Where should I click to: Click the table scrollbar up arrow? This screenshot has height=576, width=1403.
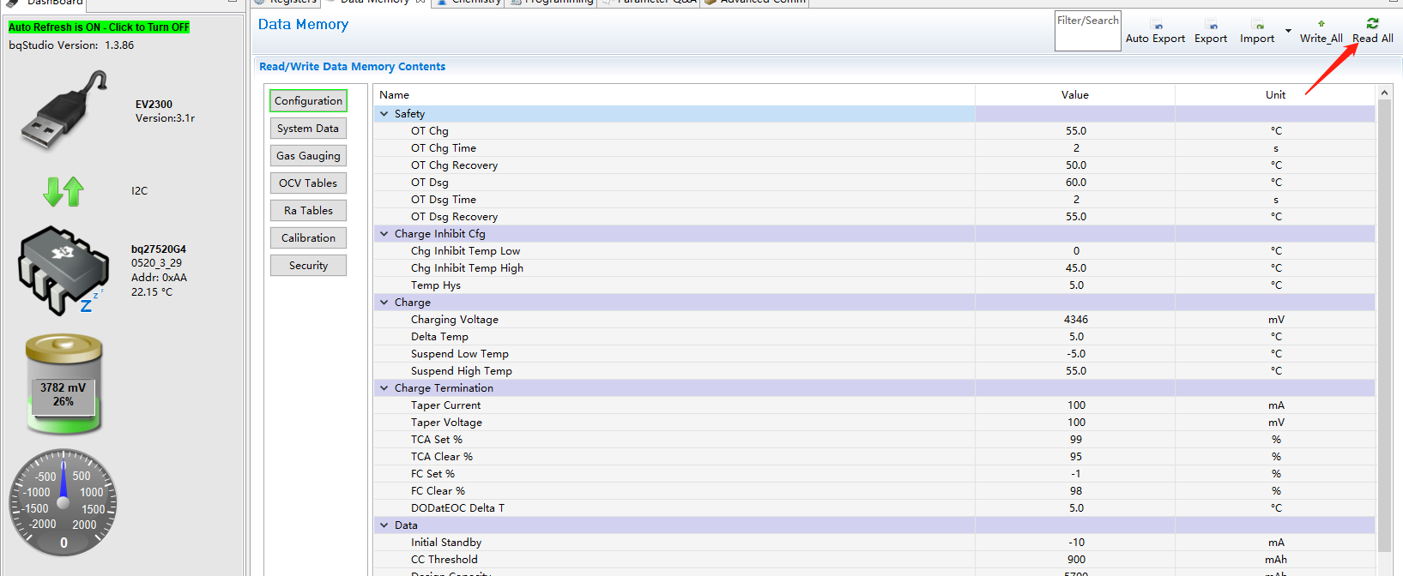tap(1384, 92)
